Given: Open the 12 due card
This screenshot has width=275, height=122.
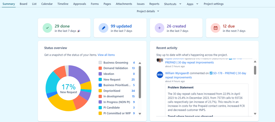Looking at the screenshot, I should click(232, 28).
